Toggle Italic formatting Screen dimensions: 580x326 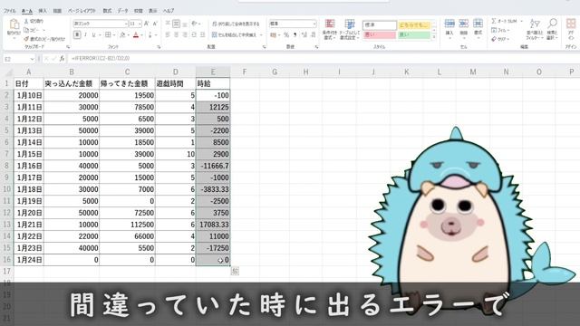click(x=85, y=34)
